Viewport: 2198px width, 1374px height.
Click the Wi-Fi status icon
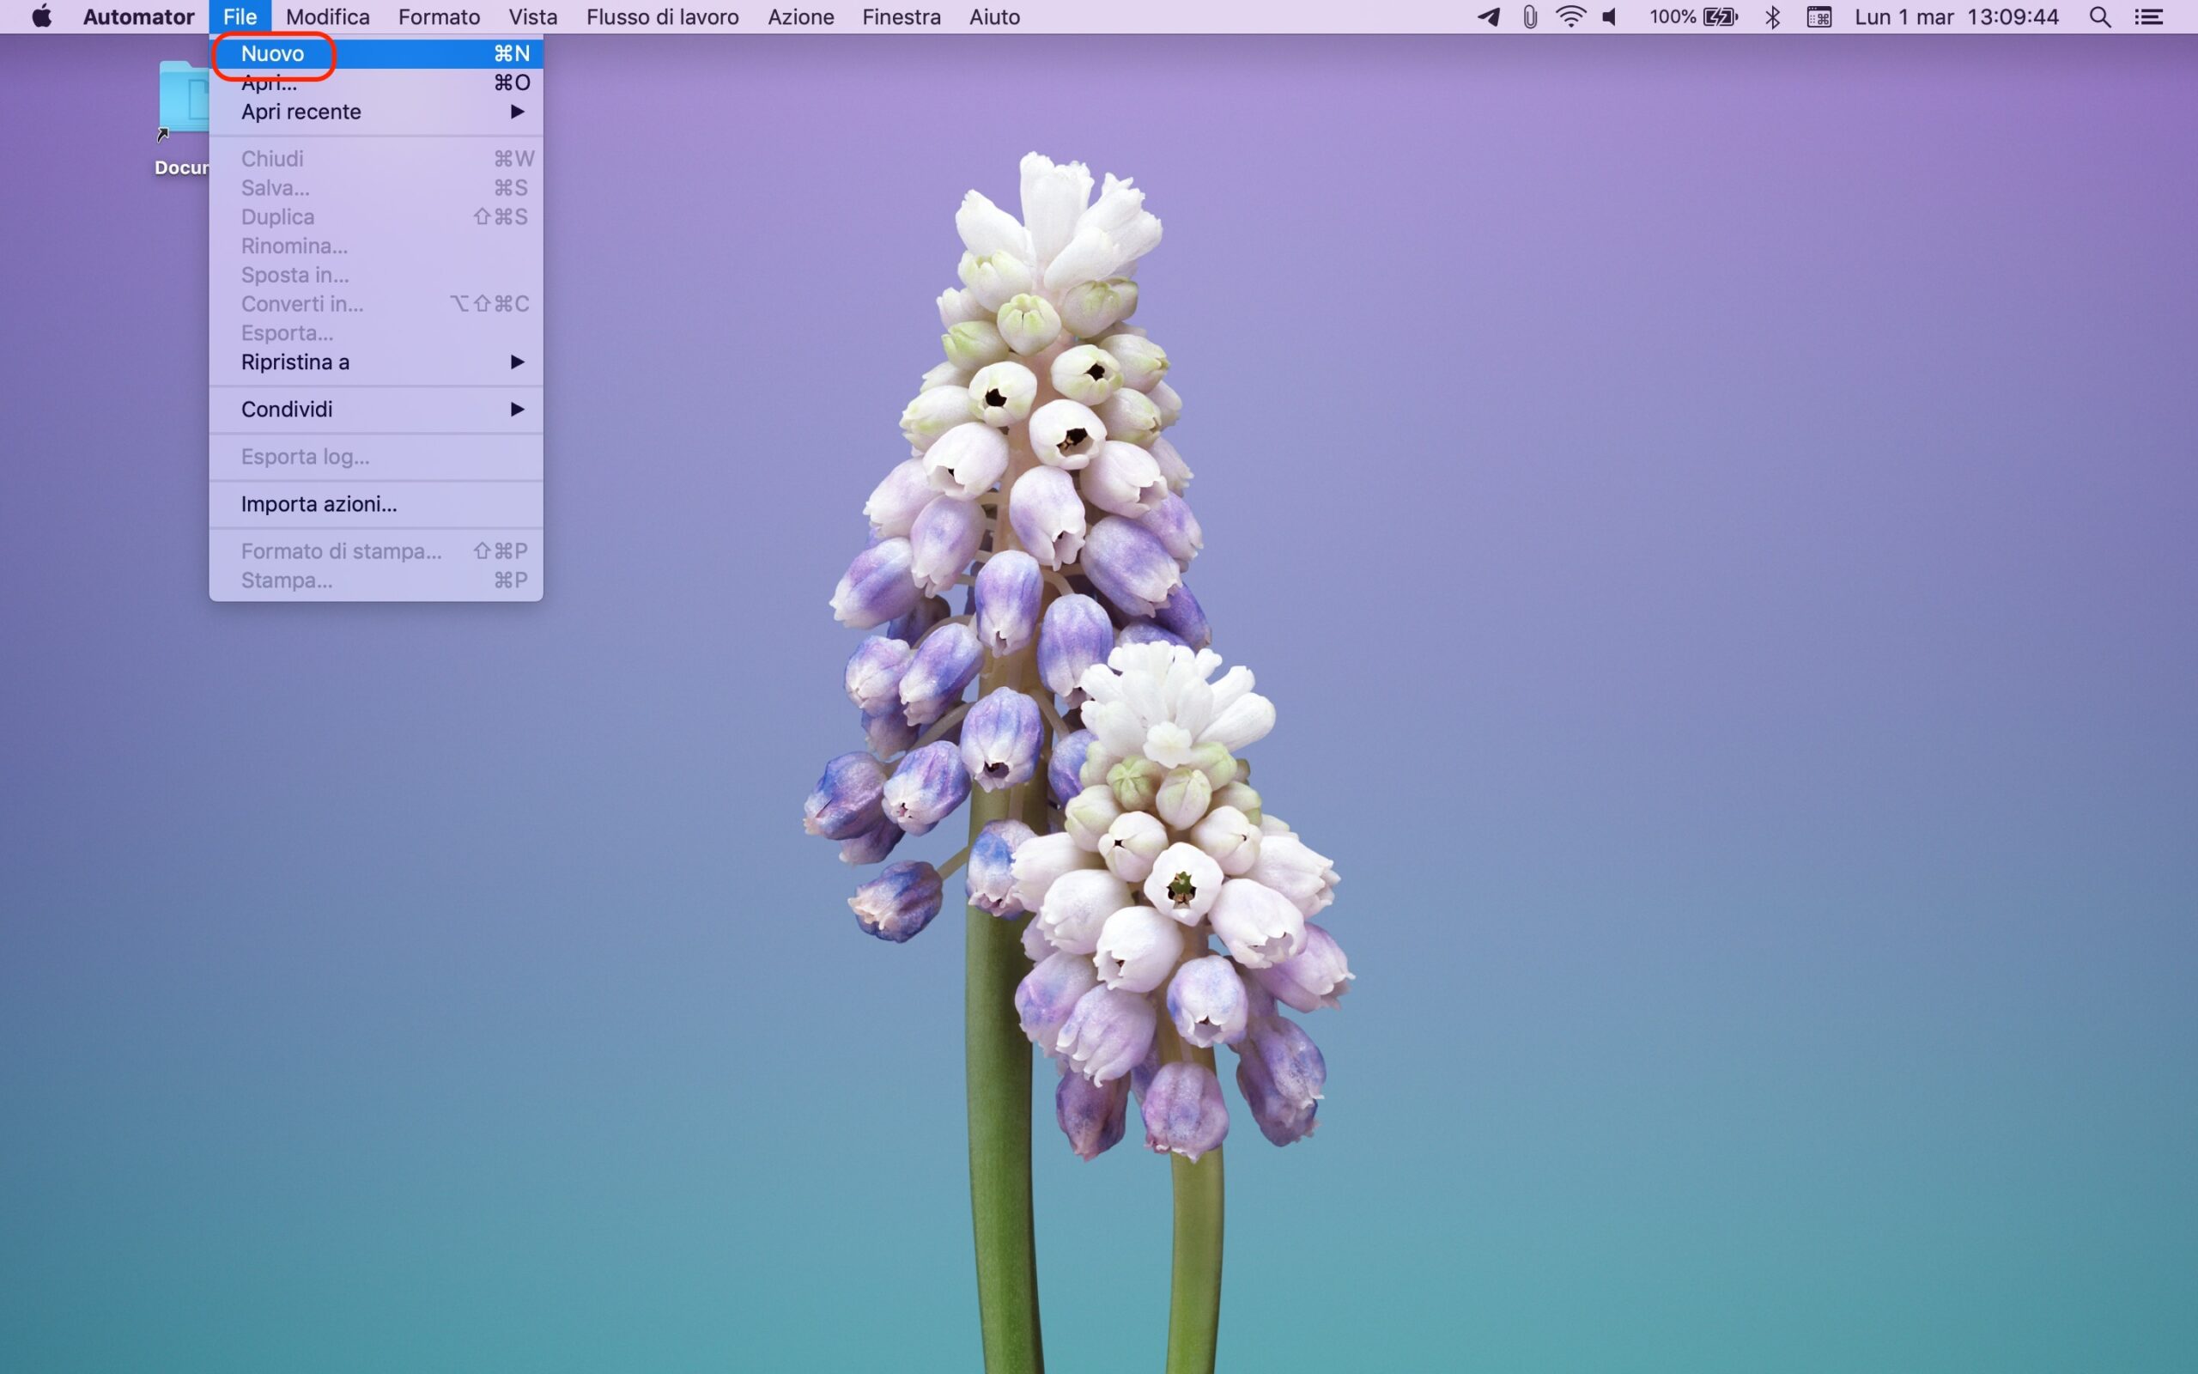coord(1570,16)
